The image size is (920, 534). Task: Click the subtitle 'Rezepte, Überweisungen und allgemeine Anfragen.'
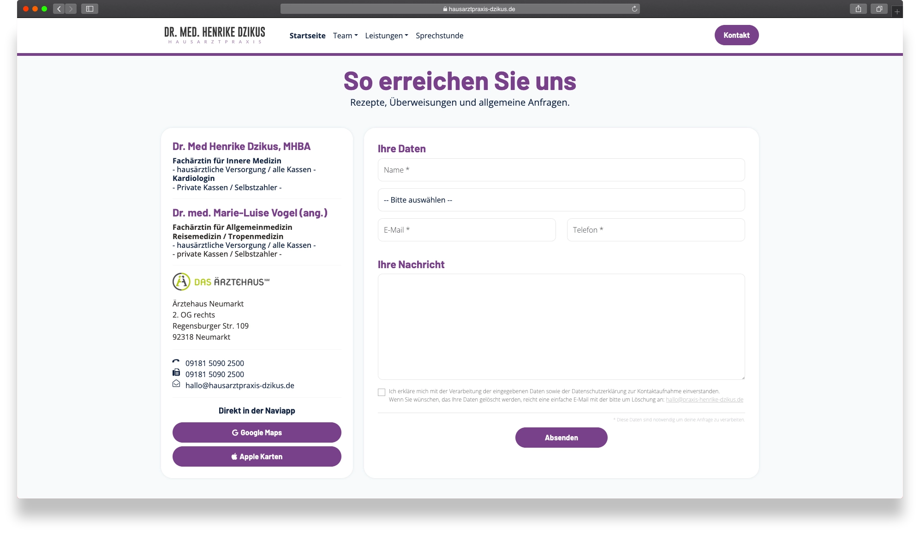460,102
